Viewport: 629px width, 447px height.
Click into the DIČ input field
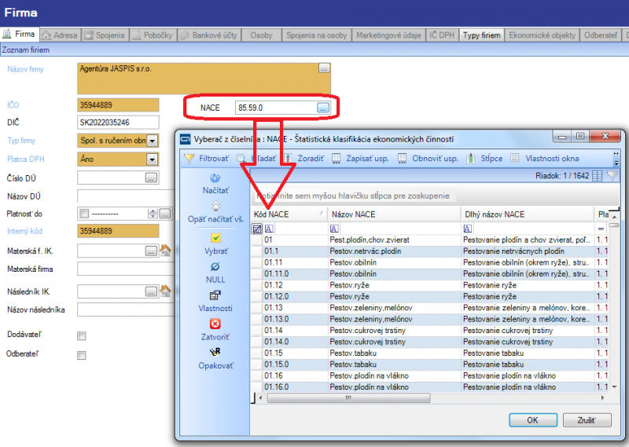(x=118, y=123)
